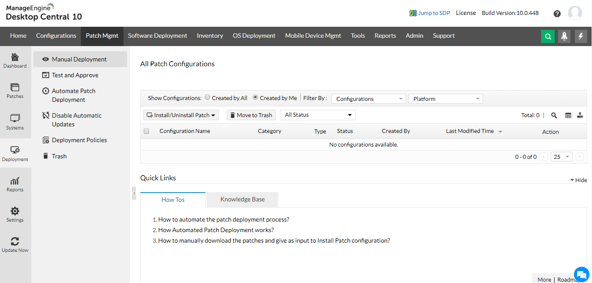The width and height of the screenshot is (592, 283).
Task: Open the column chooser grid icon
Action: [568, 115]
